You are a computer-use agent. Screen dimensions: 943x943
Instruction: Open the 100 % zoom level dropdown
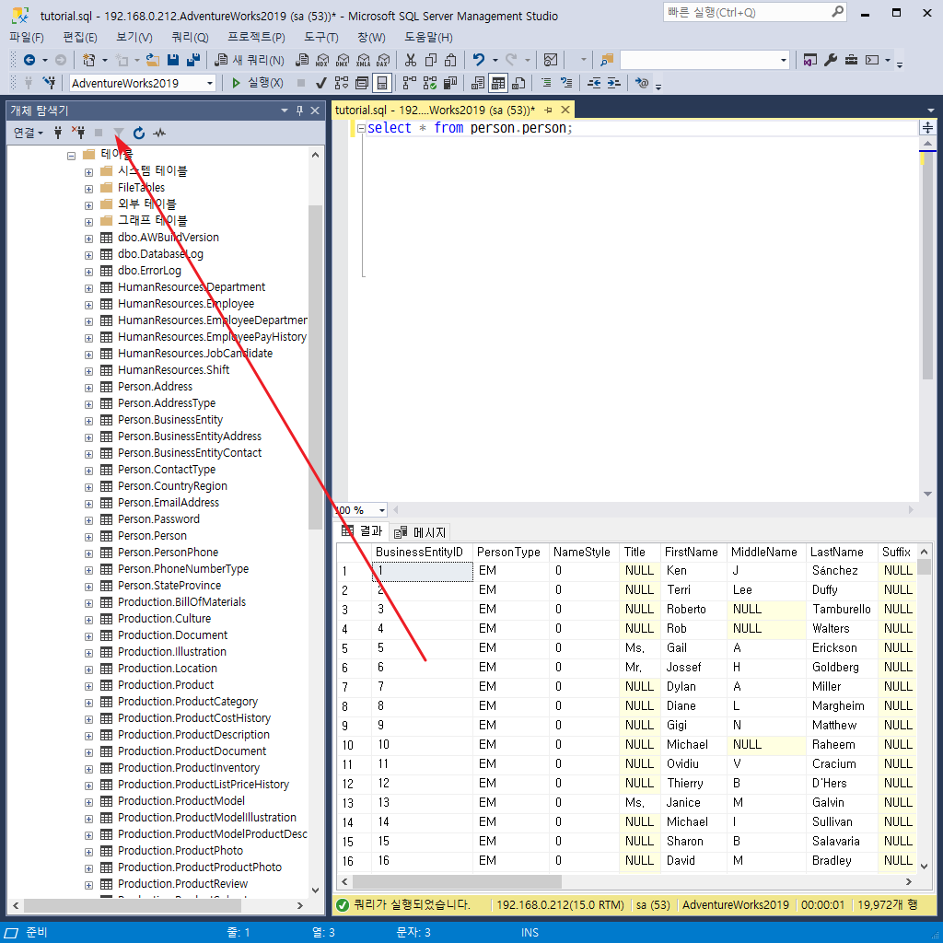tap(381, 510)
